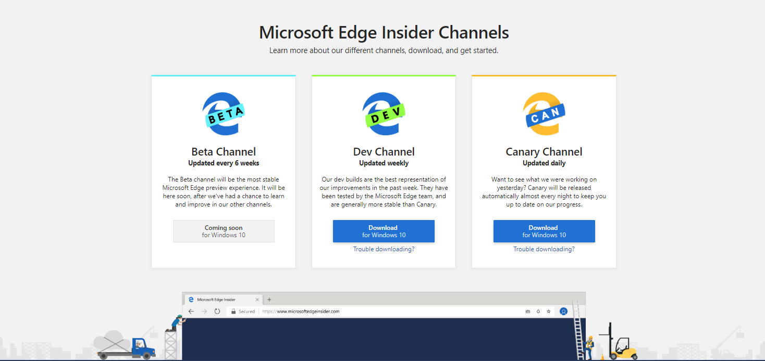Click the envelope icon near the address bar
This screenshot has width=765, height=361.
529,311
